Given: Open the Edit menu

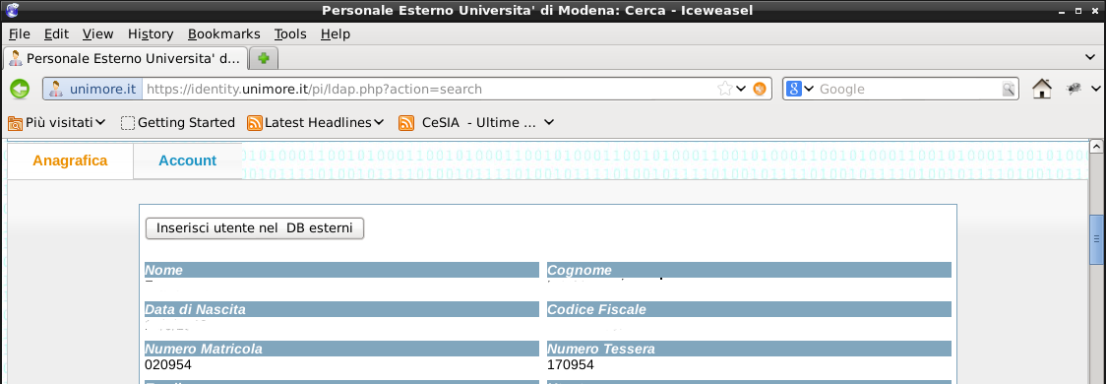Looking at the screenshot, I should [56, 33].
